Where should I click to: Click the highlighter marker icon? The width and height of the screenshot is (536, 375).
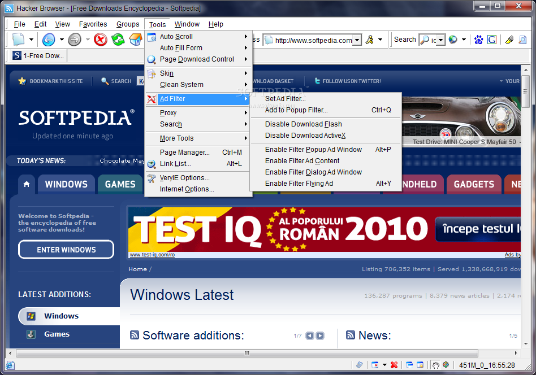tap(509, 40)
